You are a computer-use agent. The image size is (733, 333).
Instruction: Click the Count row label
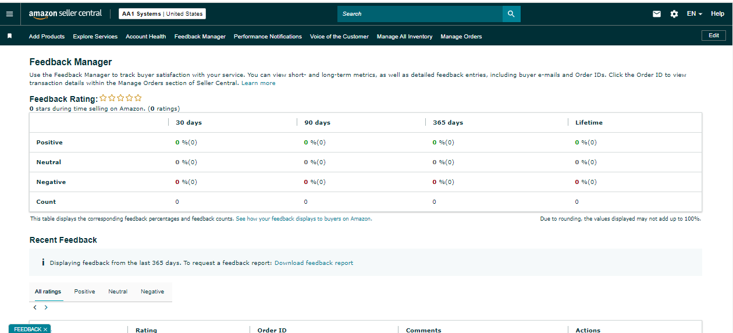point(46,202)
